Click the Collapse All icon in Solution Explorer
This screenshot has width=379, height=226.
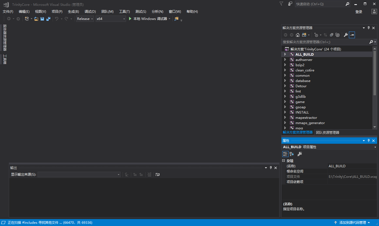click(331, 35)
